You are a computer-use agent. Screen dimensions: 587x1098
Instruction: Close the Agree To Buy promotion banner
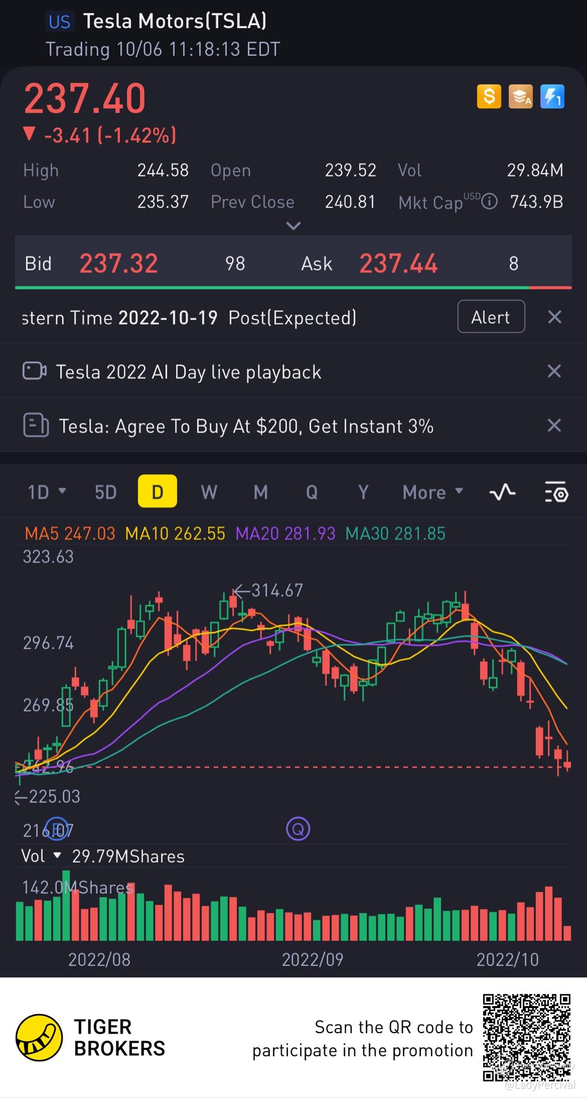554,426
